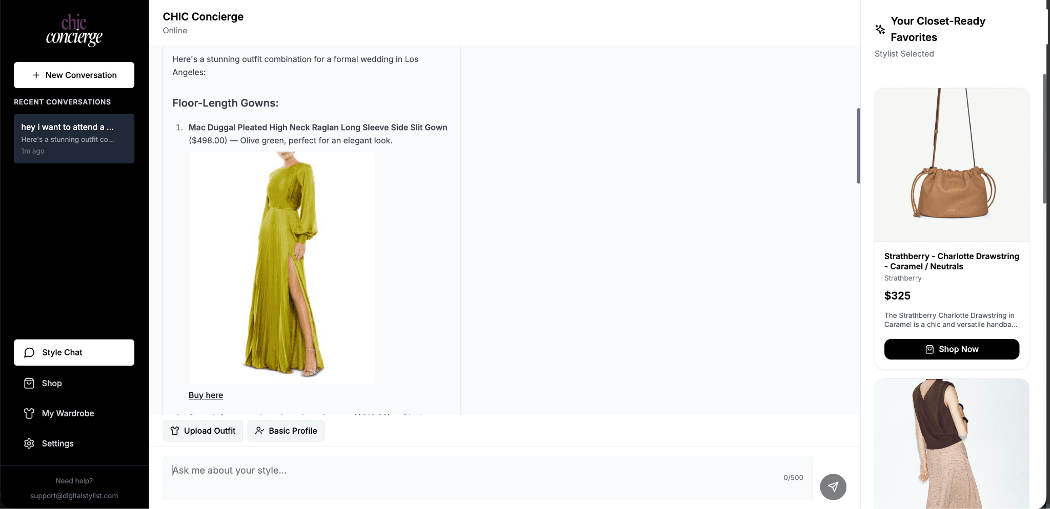
Task: Click the 'Your Closet-Ready Favorites' heading
Action: 938,29
